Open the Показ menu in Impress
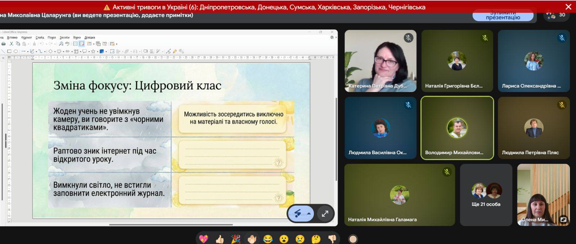Image resolution: width=576 pixels, height=244 pixels. tap(52, 37)
